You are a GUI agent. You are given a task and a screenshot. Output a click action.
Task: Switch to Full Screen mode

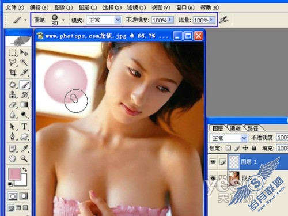[25, 208]
